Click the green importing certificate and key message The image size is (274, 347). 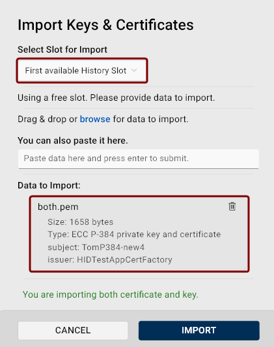(x=111, y=295)
